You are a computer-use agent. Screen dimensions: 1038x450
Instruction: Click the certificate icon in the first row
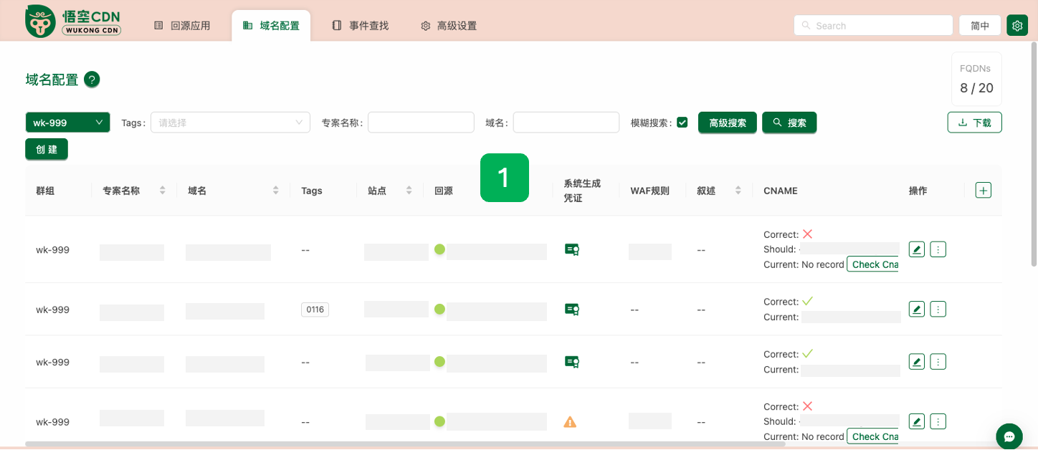pos(571,249)
